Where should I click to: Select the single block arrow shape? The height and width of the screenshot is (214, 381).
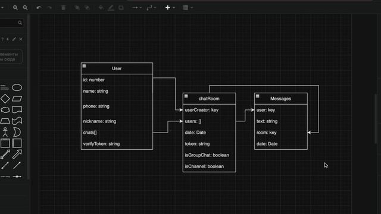[x=17, y=155]
